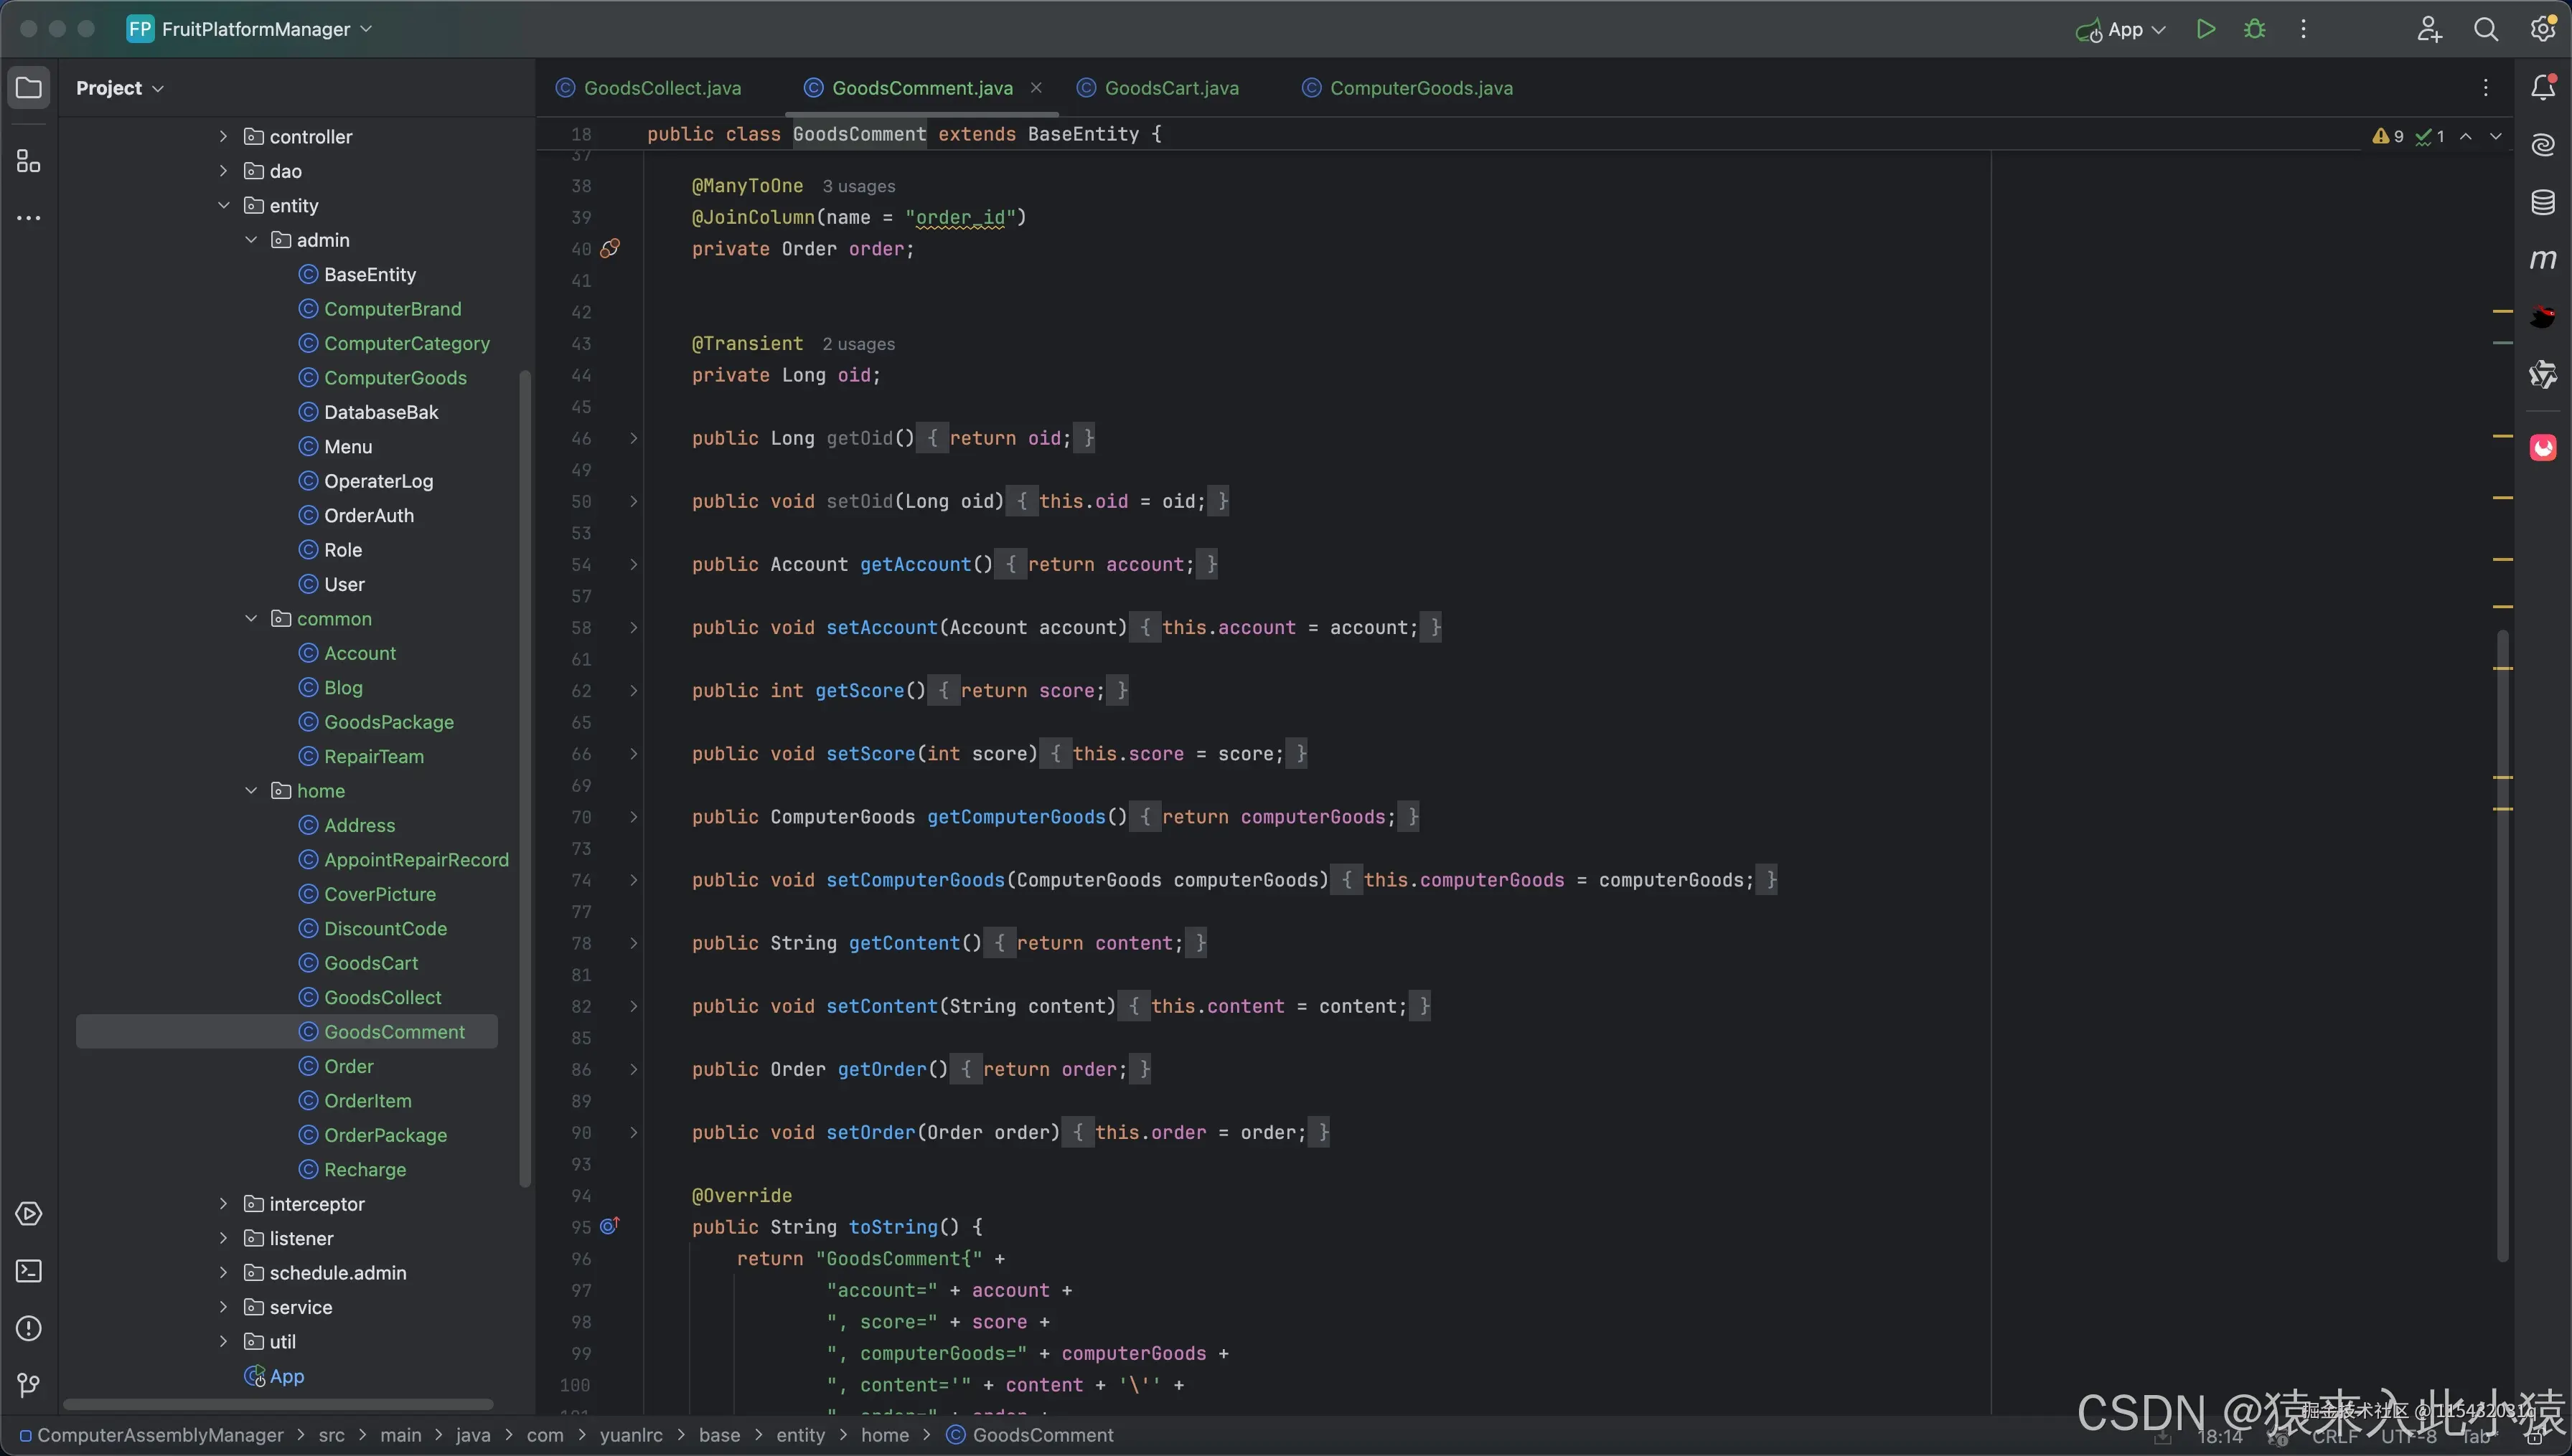The image size is (2572, 1456).
Task: Collapse the entity folder in tree
Action: pos(223,205)
